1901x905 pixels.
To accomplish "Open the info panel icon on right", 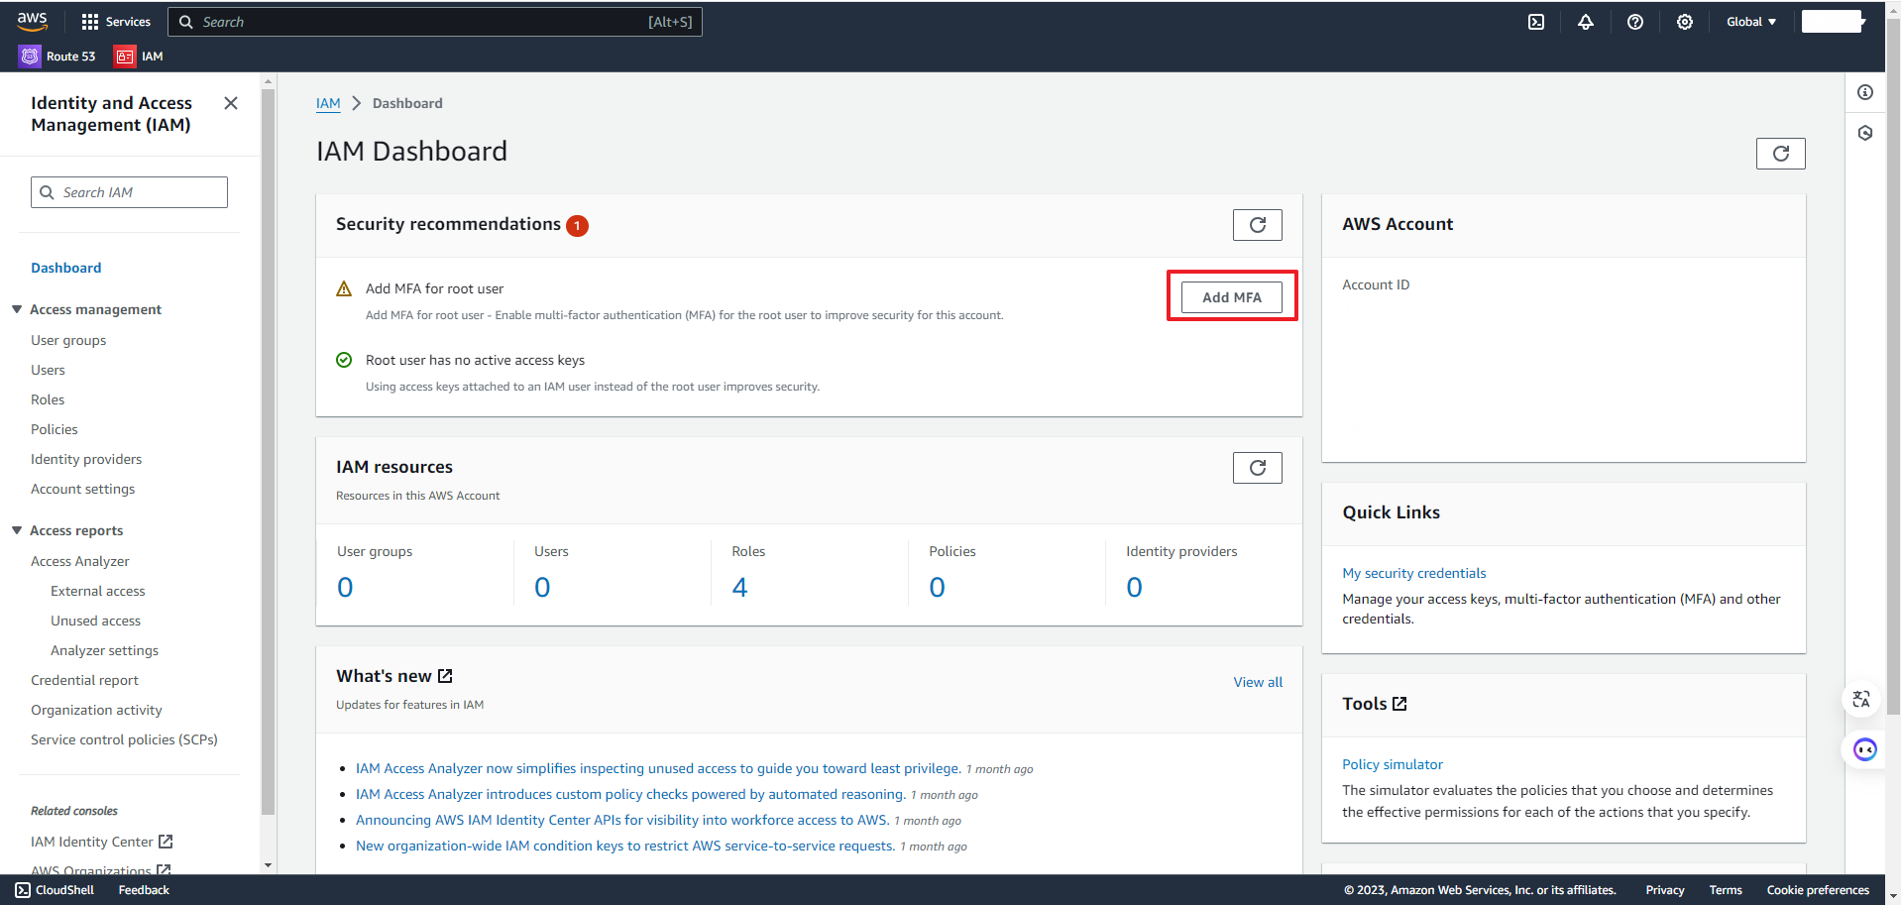I will click(x=1865, y=92).
